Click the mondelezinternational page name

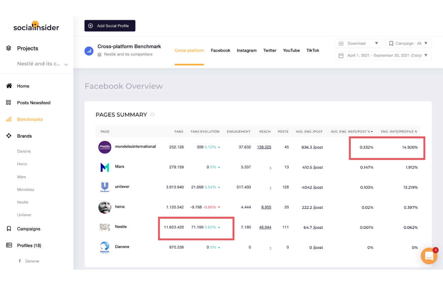click(135, 147)
